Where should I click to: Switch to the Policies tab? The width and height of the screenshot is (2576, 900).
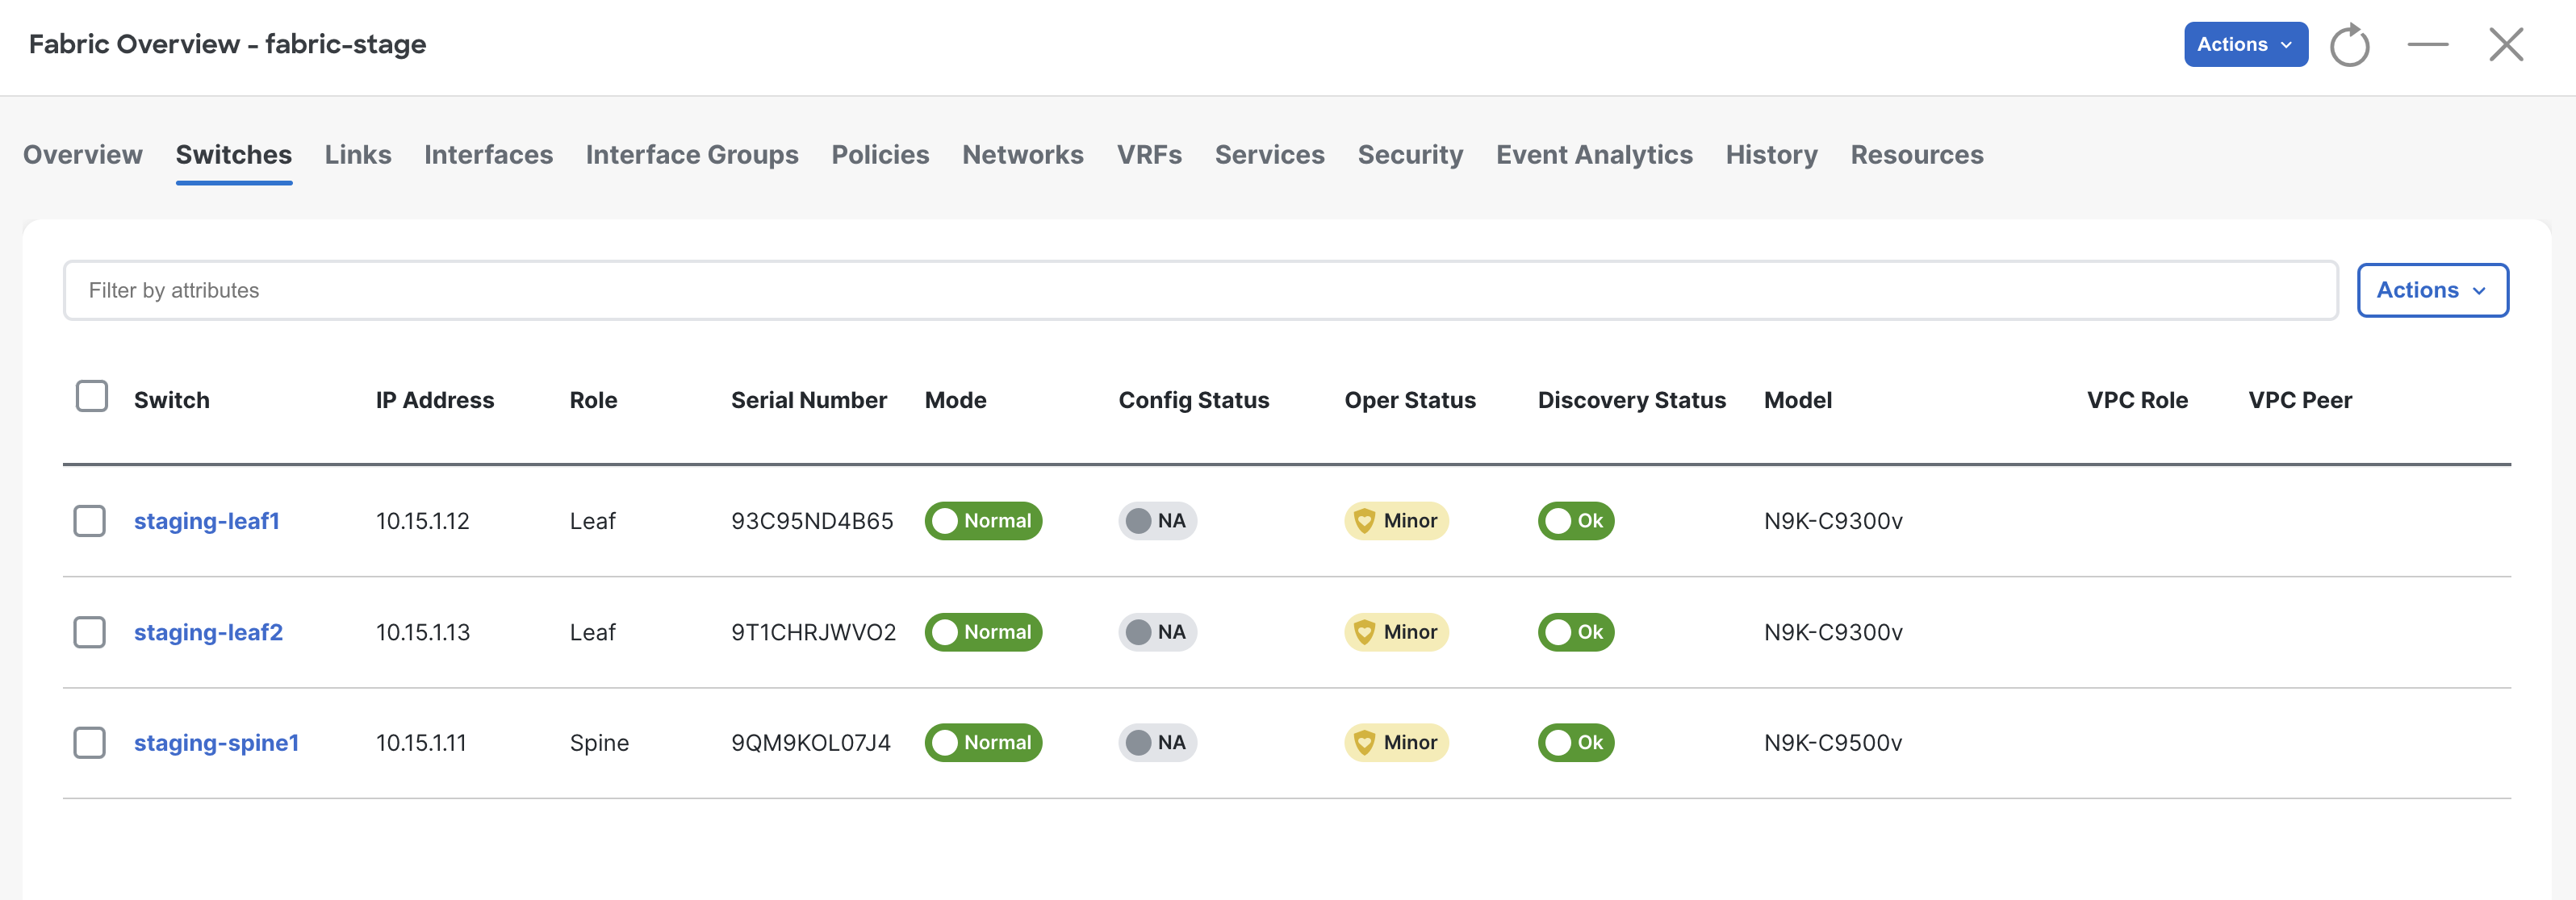tap(880, 155)
